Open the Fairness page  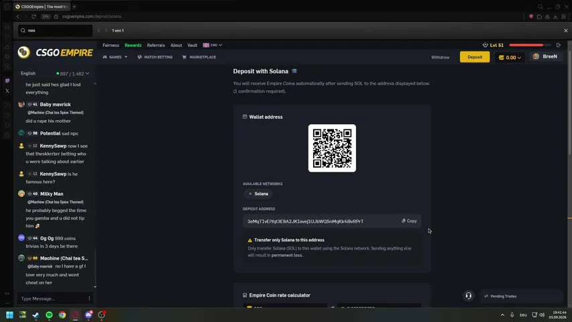(x=111, y=45)
